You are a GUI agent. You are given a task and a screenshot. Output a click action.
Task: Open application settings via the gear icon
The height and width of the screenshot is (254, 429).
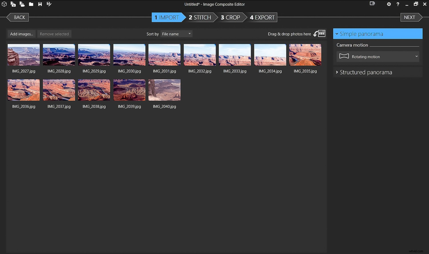[389, 4]
